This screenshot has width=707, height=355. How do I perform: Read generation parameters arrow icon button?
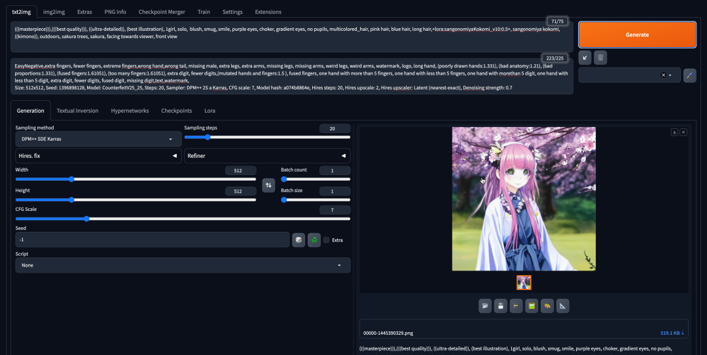[585, 58]
